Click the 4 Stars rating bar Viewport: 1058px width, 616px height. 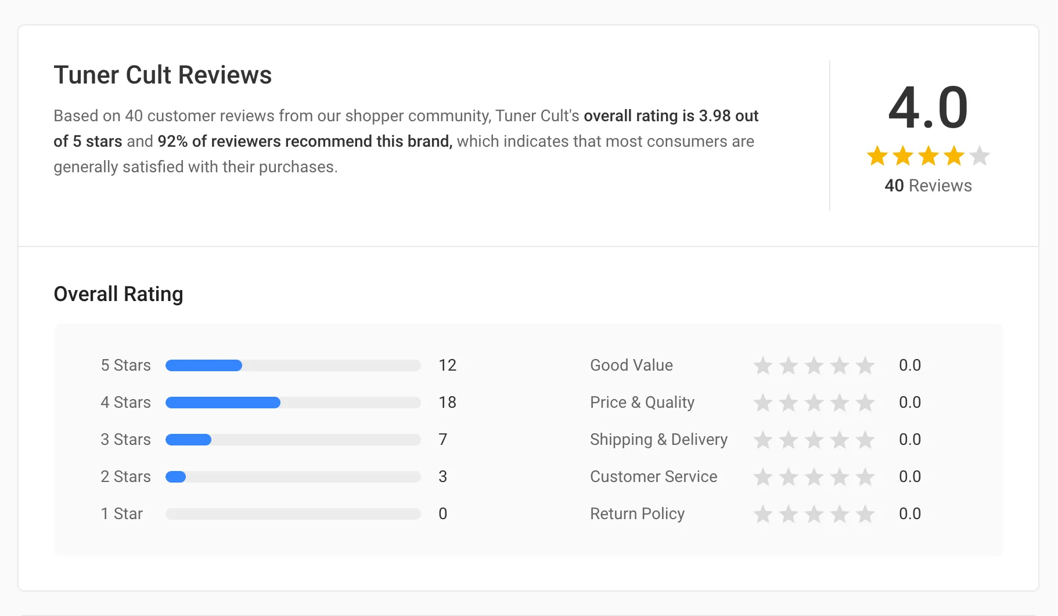(x=293, y=403)
